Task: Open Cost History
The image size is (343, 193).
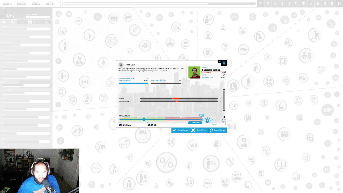Action: 195,123
